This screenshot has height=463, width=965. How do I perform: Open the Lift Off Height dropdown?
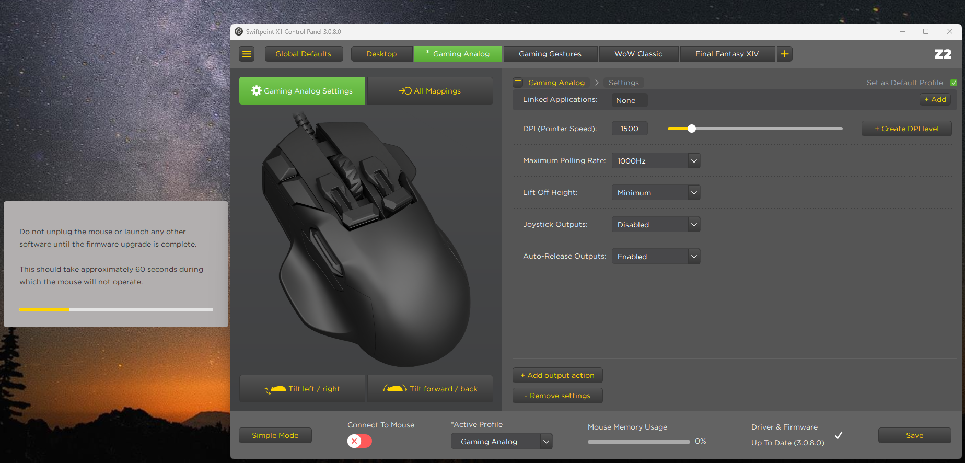(656, 193)
